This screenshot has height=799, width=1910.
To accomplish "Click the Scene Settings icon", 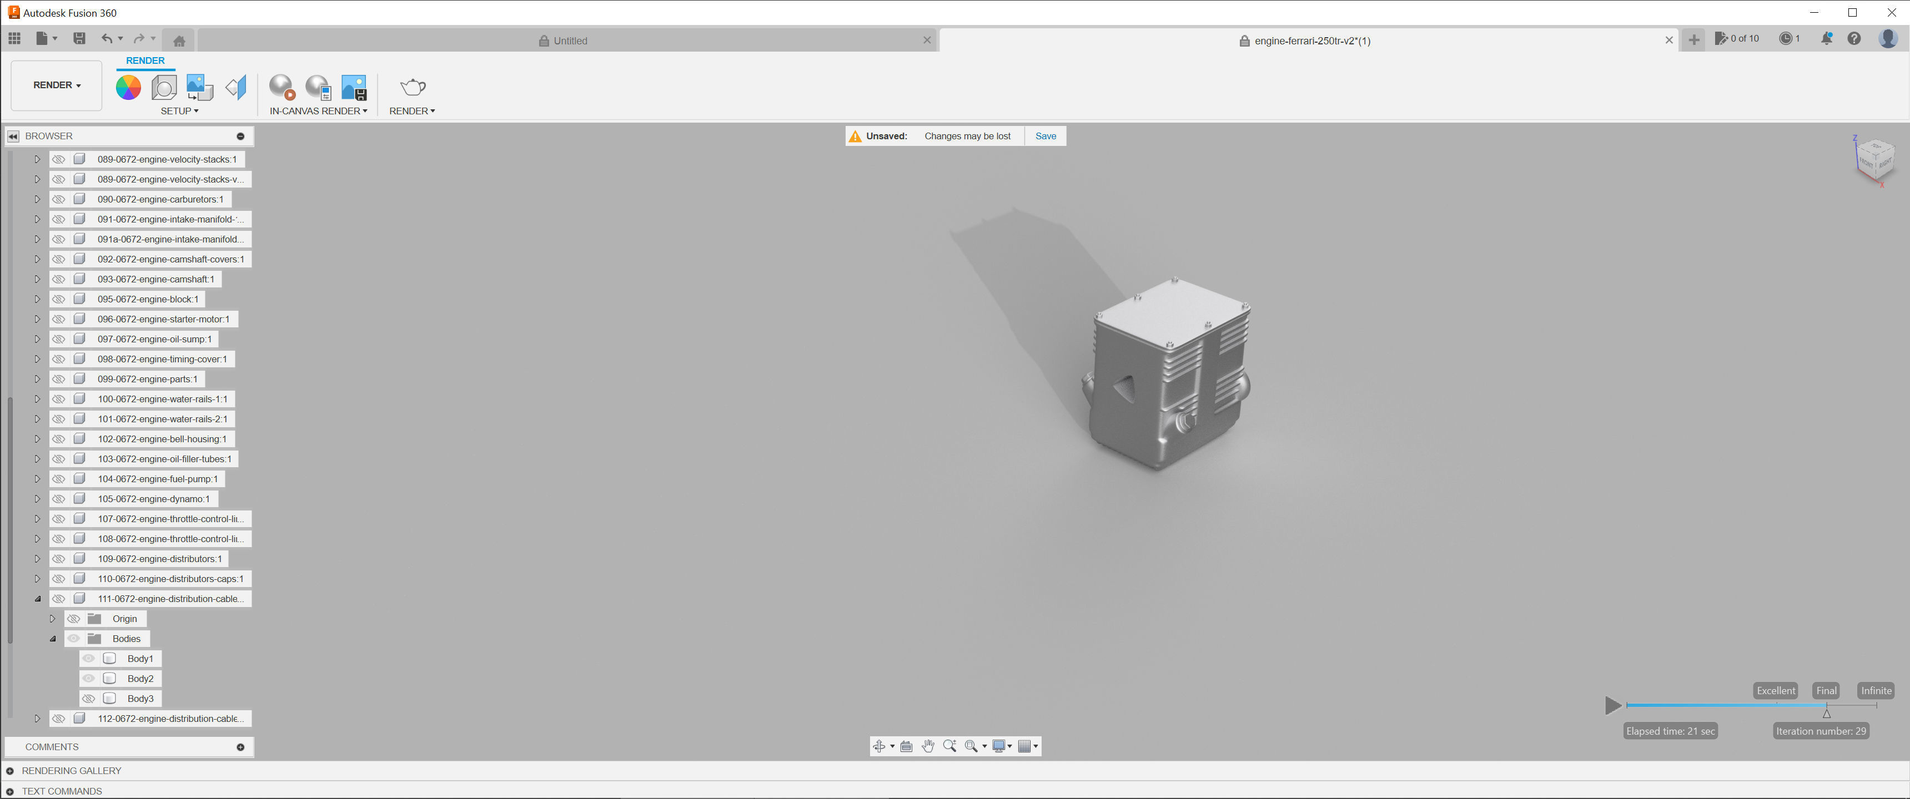I will click(x=164, y=88).
